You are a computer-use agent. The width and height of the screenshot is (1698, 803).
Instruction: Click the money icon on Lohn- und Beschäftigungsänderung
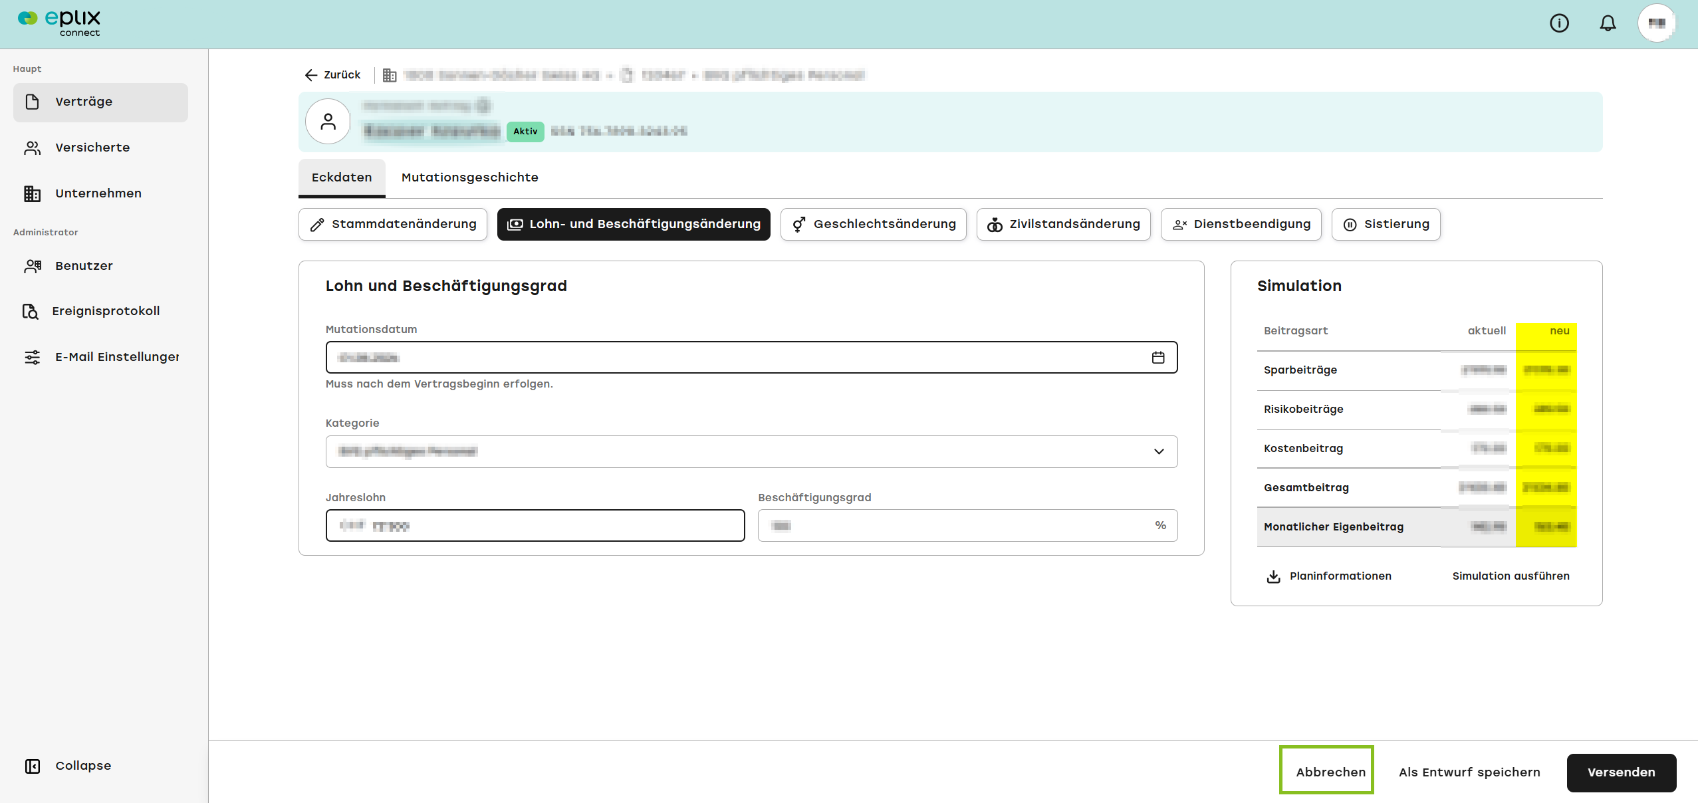515,225
